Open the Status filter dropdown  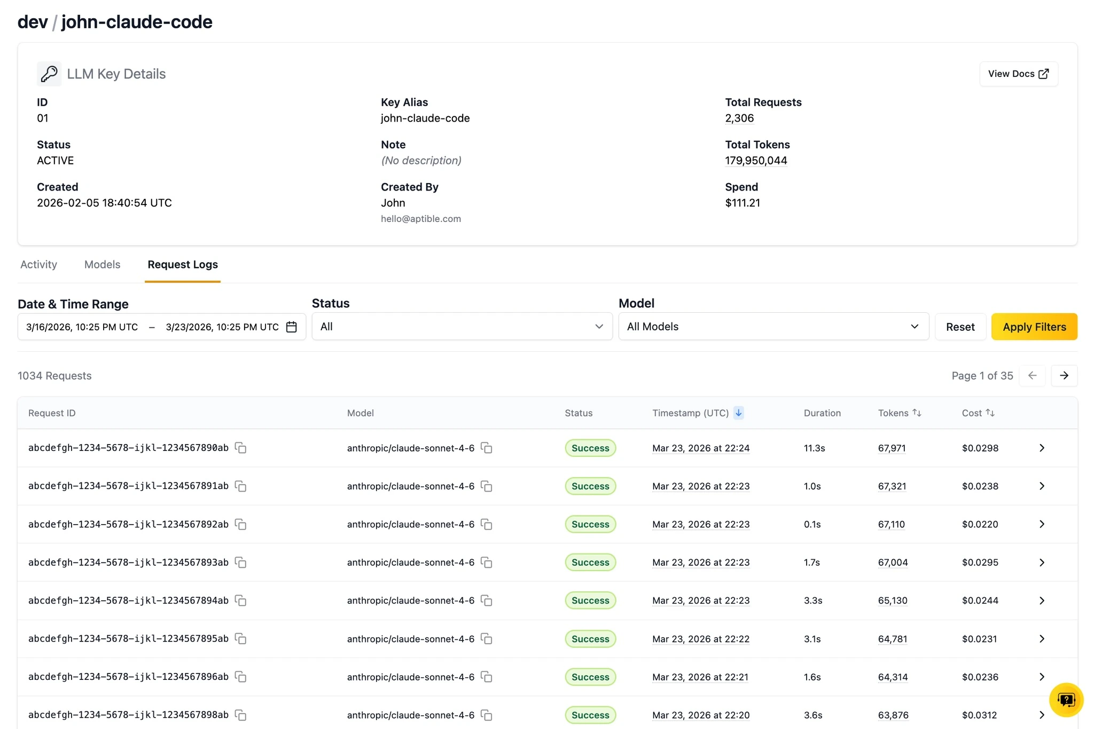coord(462,327)
